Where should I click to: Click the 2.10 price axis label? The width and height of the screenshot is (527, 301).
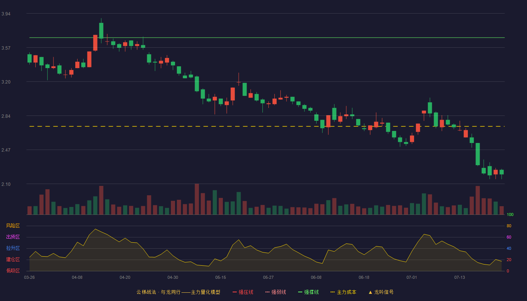(x=6, y=184)
